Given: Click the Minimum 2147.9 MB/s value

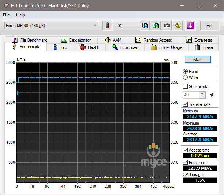Looking at the screenshot, I should coord(200,117).
